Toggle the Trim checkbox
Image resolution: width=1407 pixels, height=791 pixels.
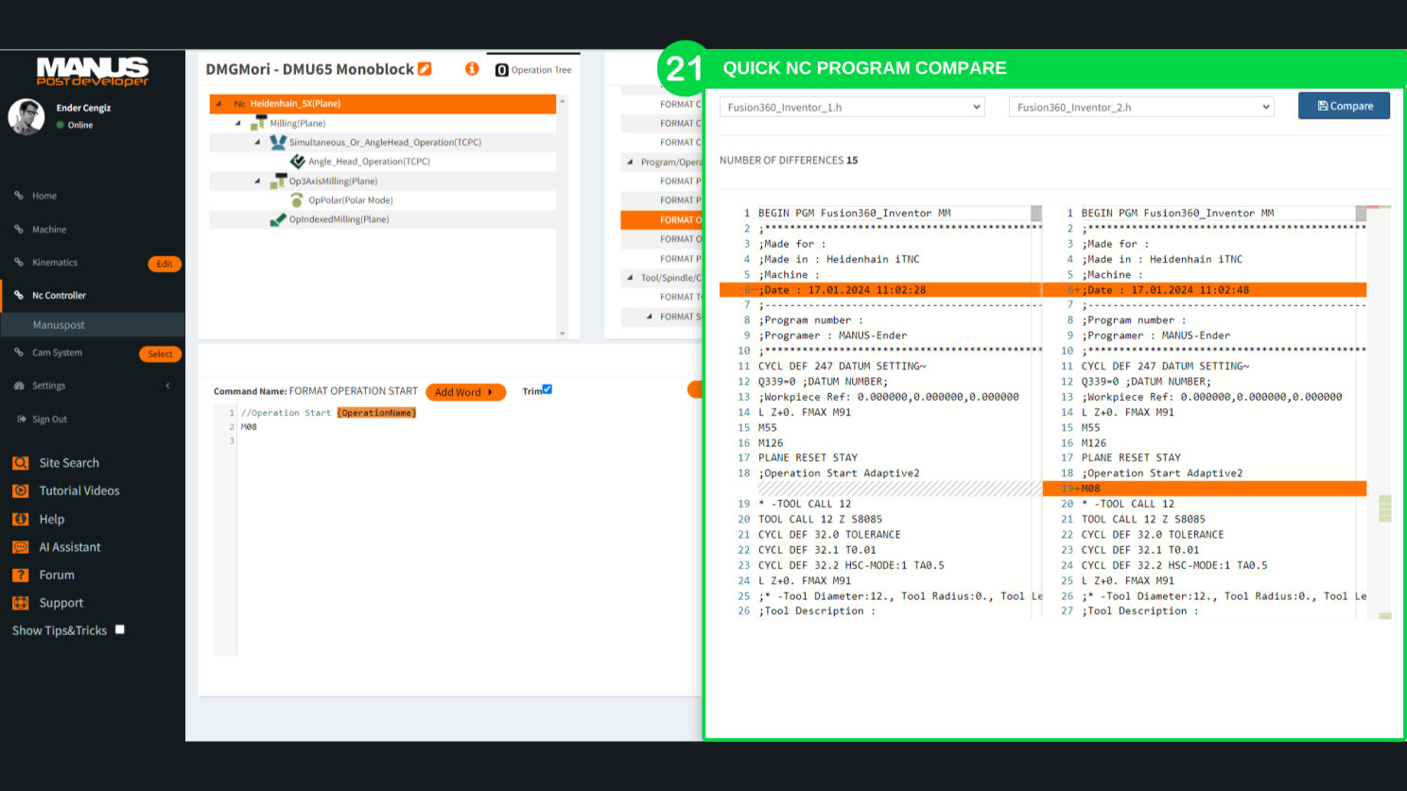click(547, 389)
